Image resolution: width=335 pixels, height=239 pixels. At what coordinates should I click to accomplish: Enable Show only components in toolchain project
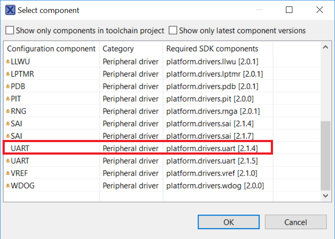pyautogui.click(x=9, y=31)
